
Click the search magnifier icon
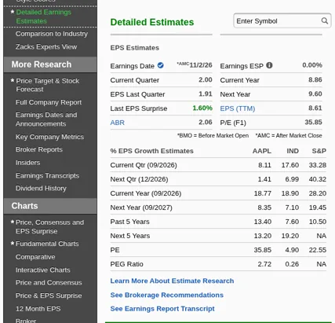coord(325,20)
